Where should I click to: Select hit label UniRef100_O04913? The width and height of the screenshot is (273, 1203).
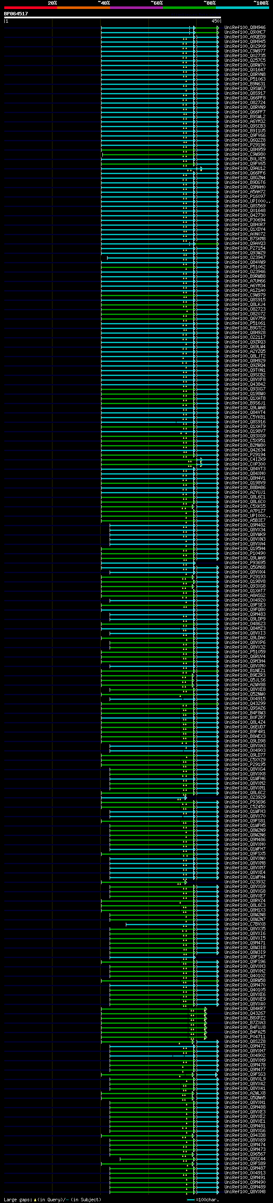244,1173
